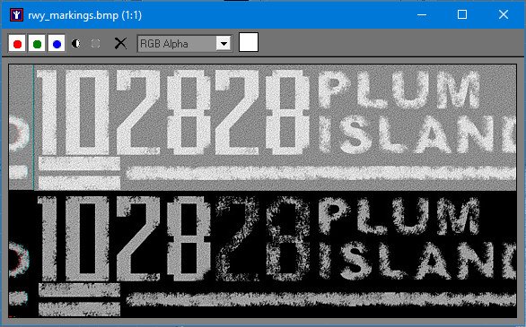The height and width of the screenshot is (327, 526).
Task: Click the dropdown arrow beside RGB Alpha
Action: coord(224,44)
